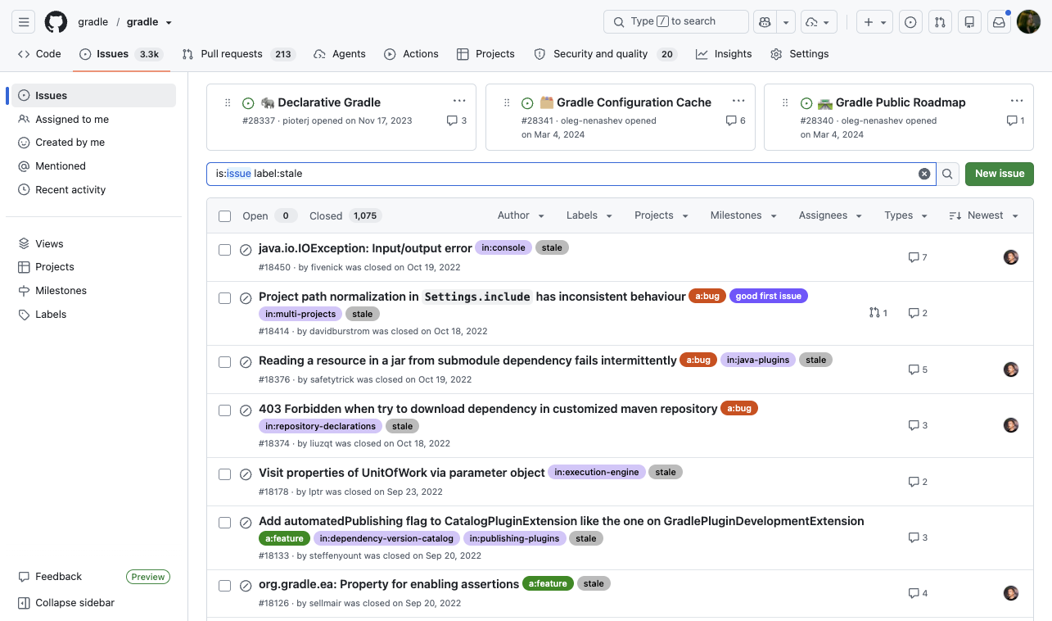Go to the GitHub homepage logo

click(56, 22)
